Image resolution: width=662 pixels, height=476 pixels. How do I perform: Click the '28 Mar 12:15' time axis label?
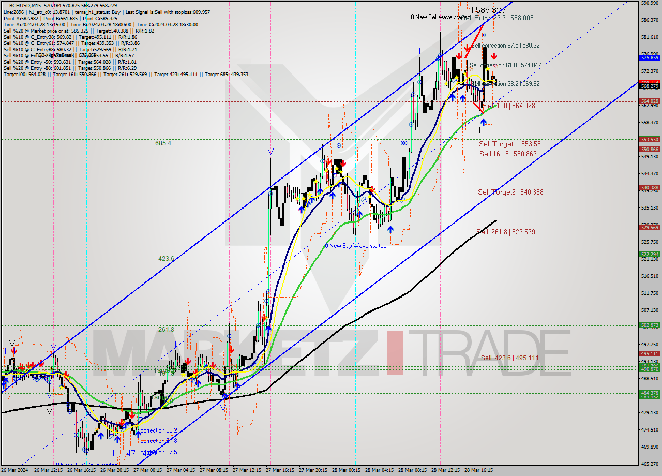[x=445, y=470]
